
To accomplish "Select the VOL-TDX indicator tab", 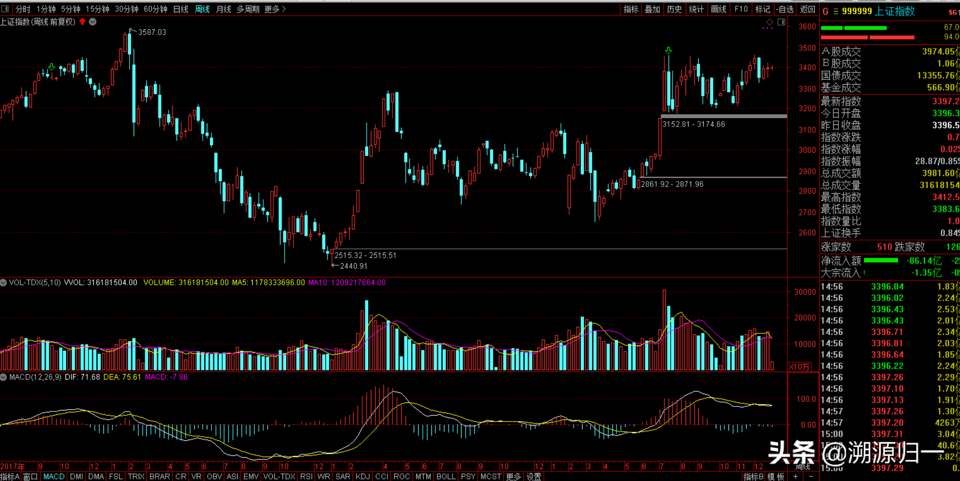I will coord(279,476).
